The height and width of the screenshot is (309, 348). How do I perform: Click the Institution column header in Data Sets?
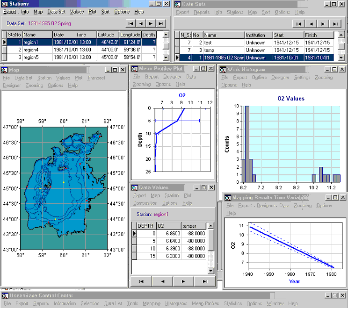pos(259,35)
